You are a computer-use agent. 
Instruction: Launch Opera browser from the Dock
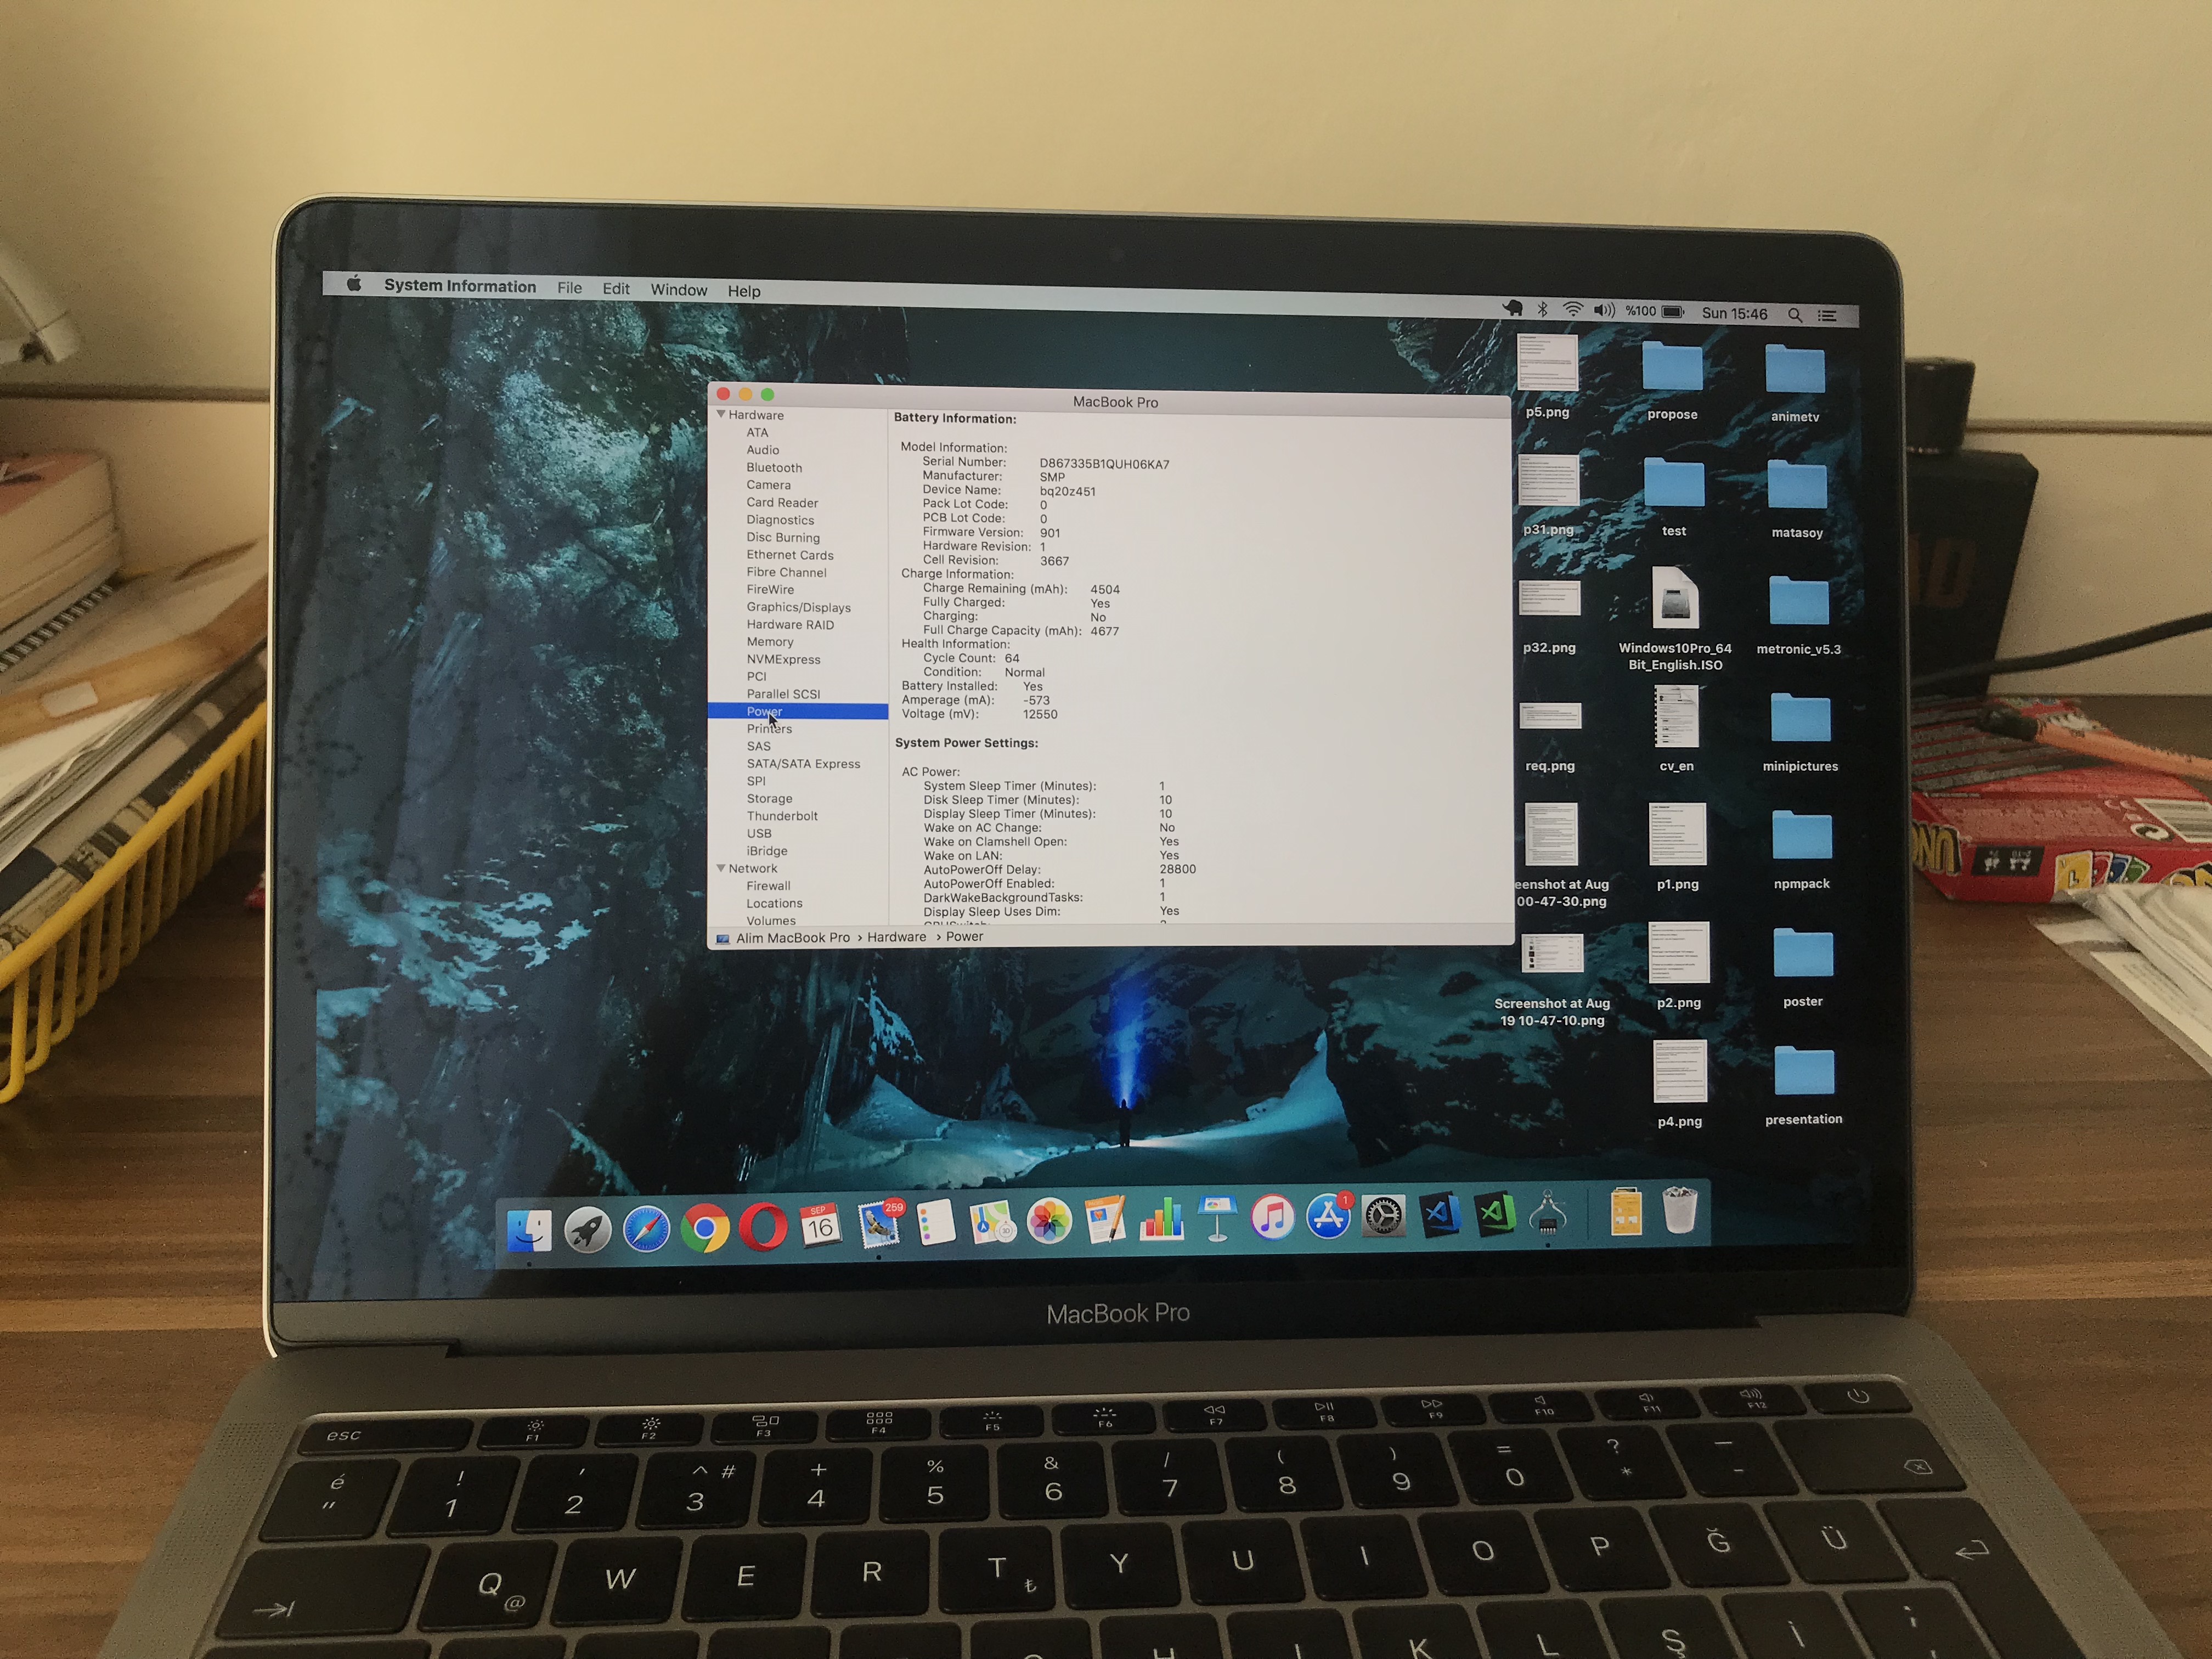pyautogui.click(x=762, y=1226)
